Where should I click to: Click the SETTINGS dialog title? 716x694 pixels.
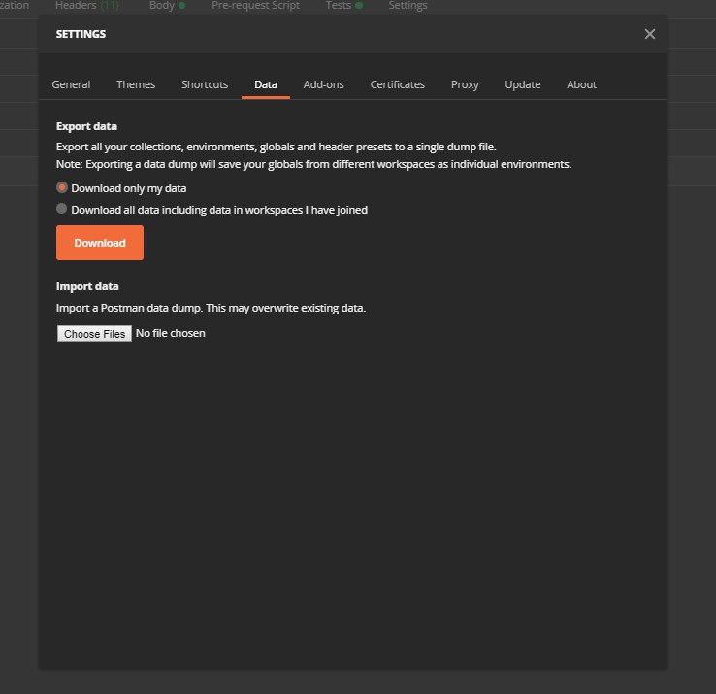point(81,34)
